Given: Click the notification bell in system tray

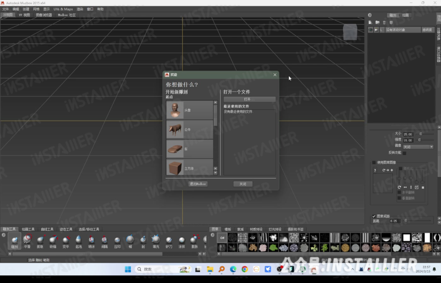Looking at the screenshot, I should 434,269.
